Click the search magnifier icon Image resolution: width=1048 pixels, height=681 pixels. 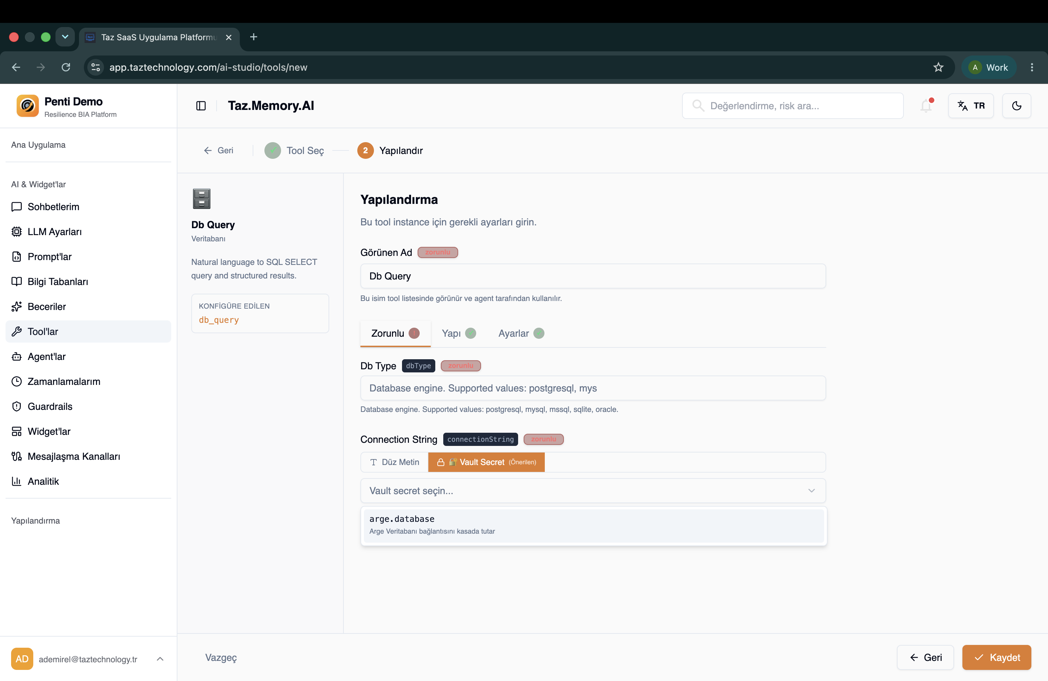click(698, 106)
